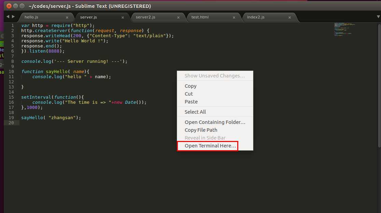Click the vertical scrollbar of the editor
This screenshot has width=381, height=213.
point(379,85)
